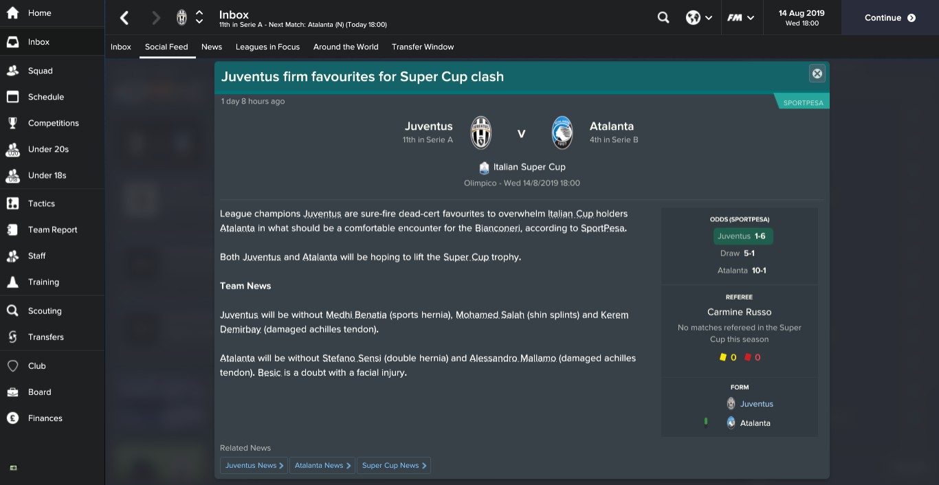
Task: Continue to the next game event
Action: pyautogui.click(x=890, y=18)
